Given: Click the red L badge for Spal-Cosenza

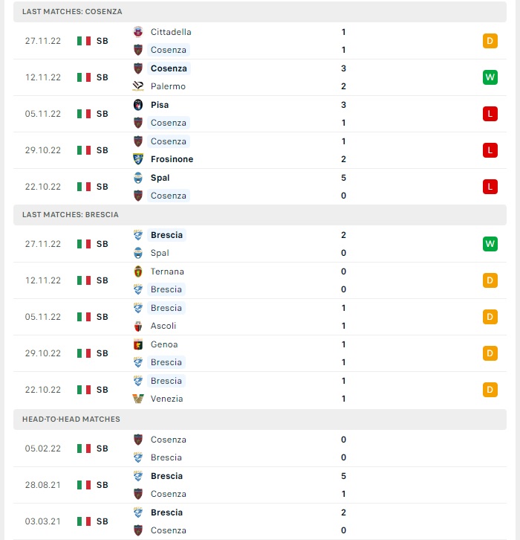Looking at the screenshot, I should pyautogui.click(x=490, y=187).
